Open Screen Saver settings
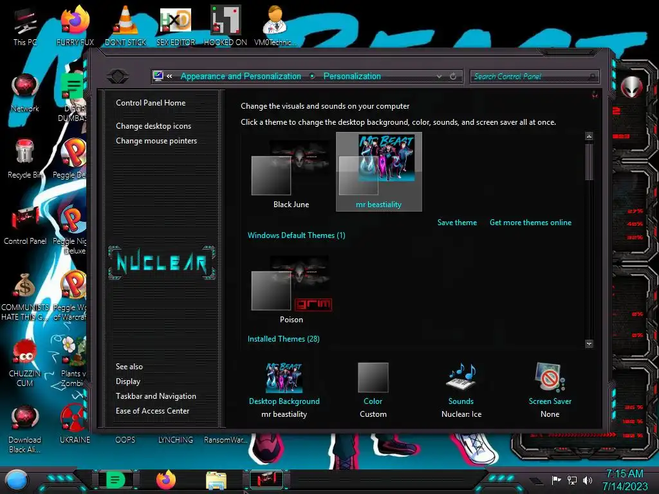The height and width of the screenshot is (494, 659). (x=550, y=390)
